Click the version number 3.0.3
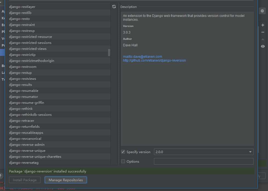 (x=127, y=32)
